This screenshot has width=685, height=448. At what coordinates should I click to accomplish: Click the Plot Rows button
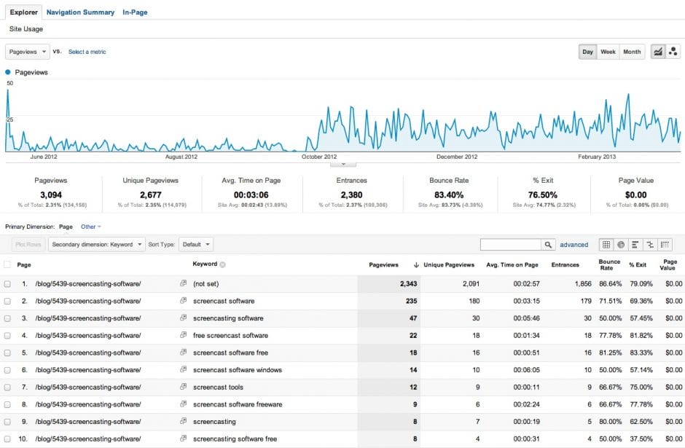[x=28, y=245]
